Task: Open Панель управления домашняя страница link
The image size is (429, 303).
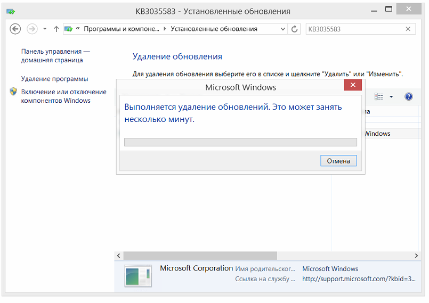Action: (x=55, y=56)
